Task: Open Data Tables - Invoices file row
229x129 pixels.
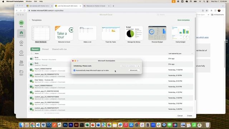Action: 111,81
